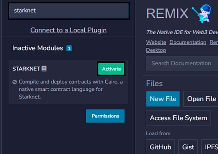Open the Desktop link under Remix

(156, 50)
